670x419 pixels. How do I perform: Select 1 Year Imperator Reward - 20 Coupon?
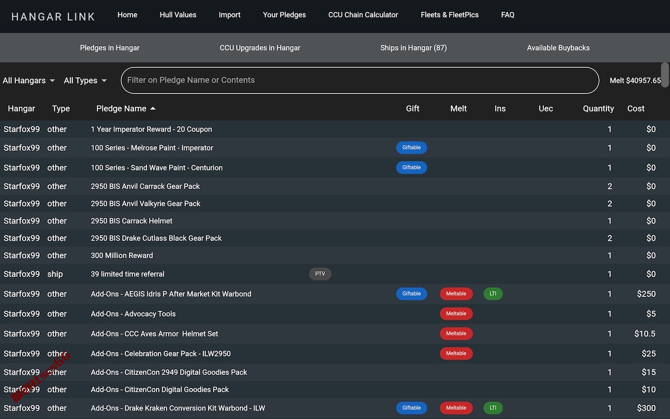pos(151,129)
